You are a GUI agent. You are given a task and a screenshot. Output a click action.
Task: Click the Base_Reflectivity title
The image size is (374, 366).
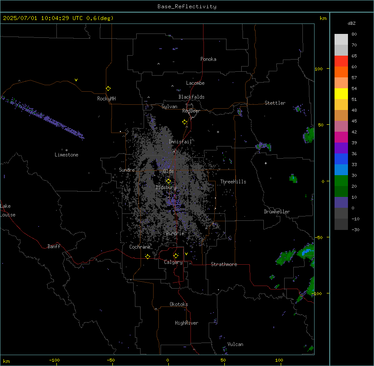pyautogui.click(x=187, y=7)
